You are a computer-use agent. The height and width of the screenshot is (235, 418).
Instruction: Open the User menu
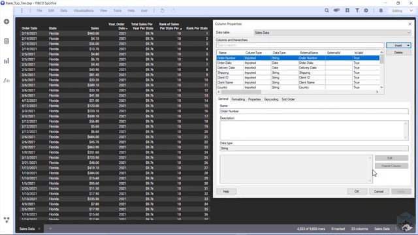pyautogui.click(x=144, y=10)
